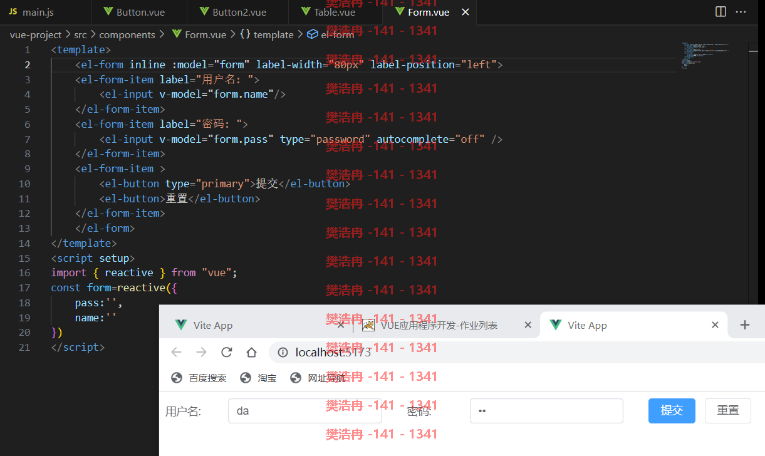The height and width of the screenshot is (456, 765).
Task: Close the VUE应用程序开发-作业列表 browser tab
Action: coord(528,325)
